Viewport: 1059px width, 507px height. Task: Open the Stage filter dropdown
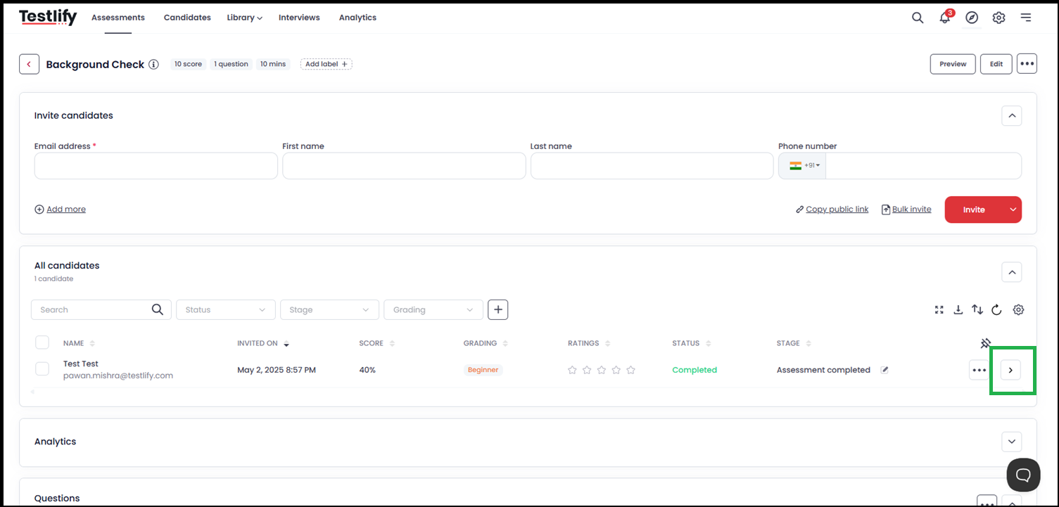(329, 309)
